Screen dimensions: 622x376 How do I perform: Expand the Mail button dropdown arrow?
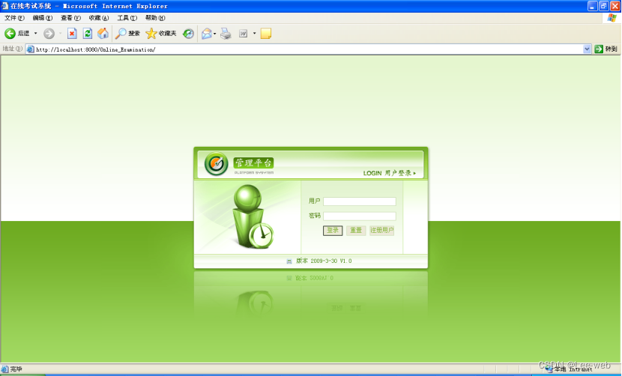click(x=214, y=34)
